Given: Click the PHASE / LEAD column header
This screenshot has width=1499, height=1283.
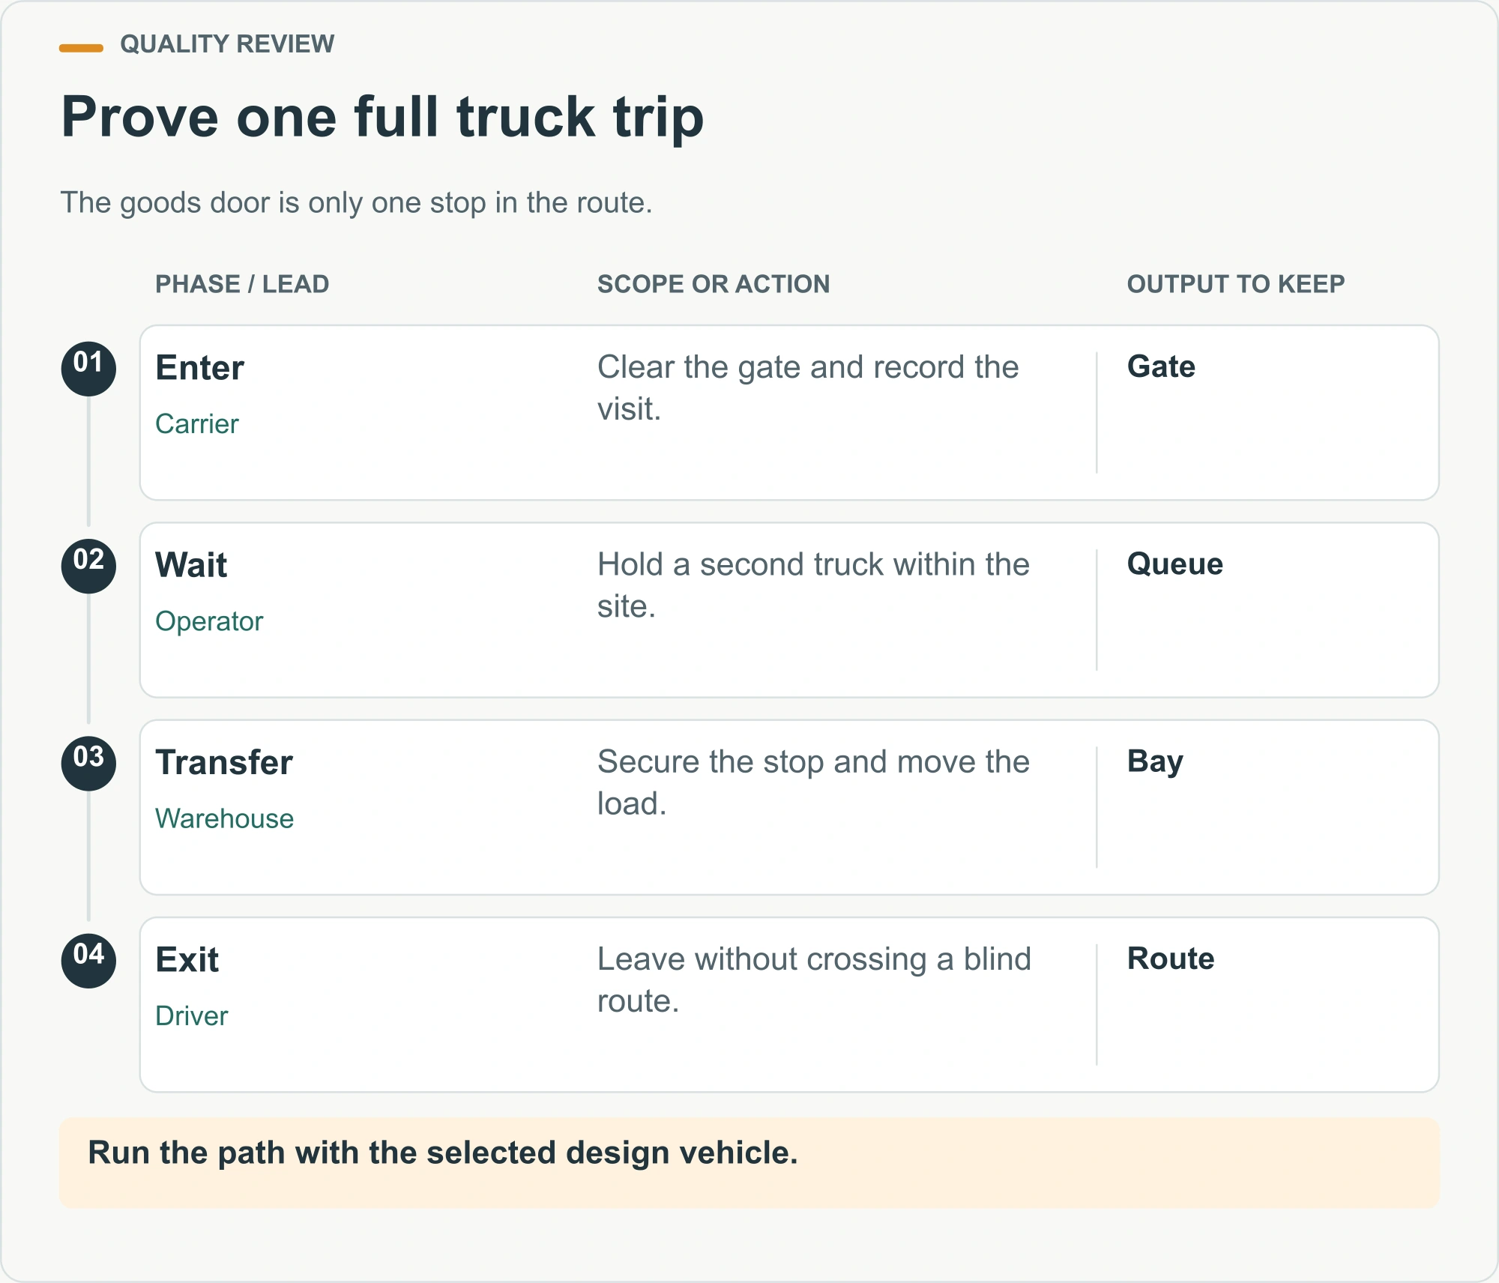Looking at the screenshot, I should tap(242, 284).
